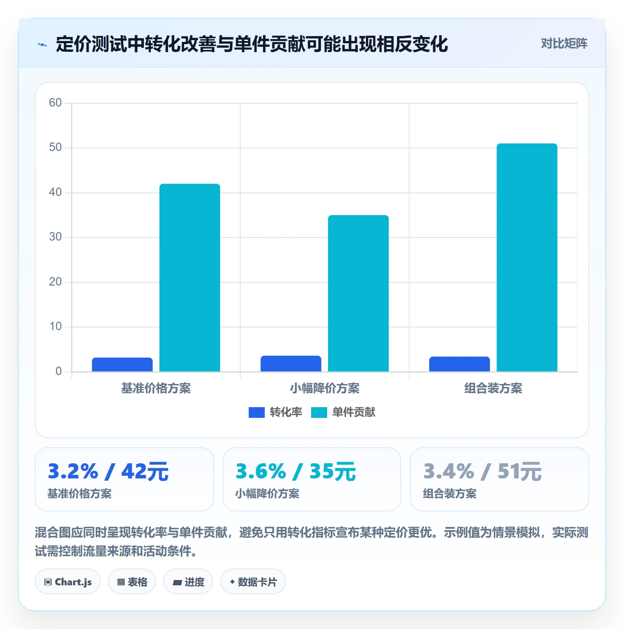Image resolution: width=624 pixels, height=629 pixels.
Task: Click the y-axis tick label 20
Action: click(x=55, y=282)
